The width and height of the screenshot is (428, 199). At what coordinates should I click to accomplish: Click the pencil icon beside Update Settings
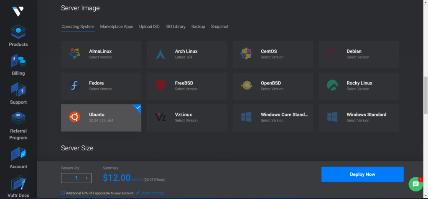pos(138,193)
